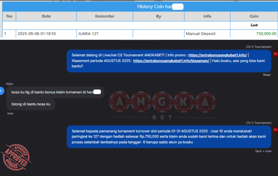Click the "CS-2 Tournament" sender of the welcome message
Screen dimensions: 278x176
tap(258, 47)
